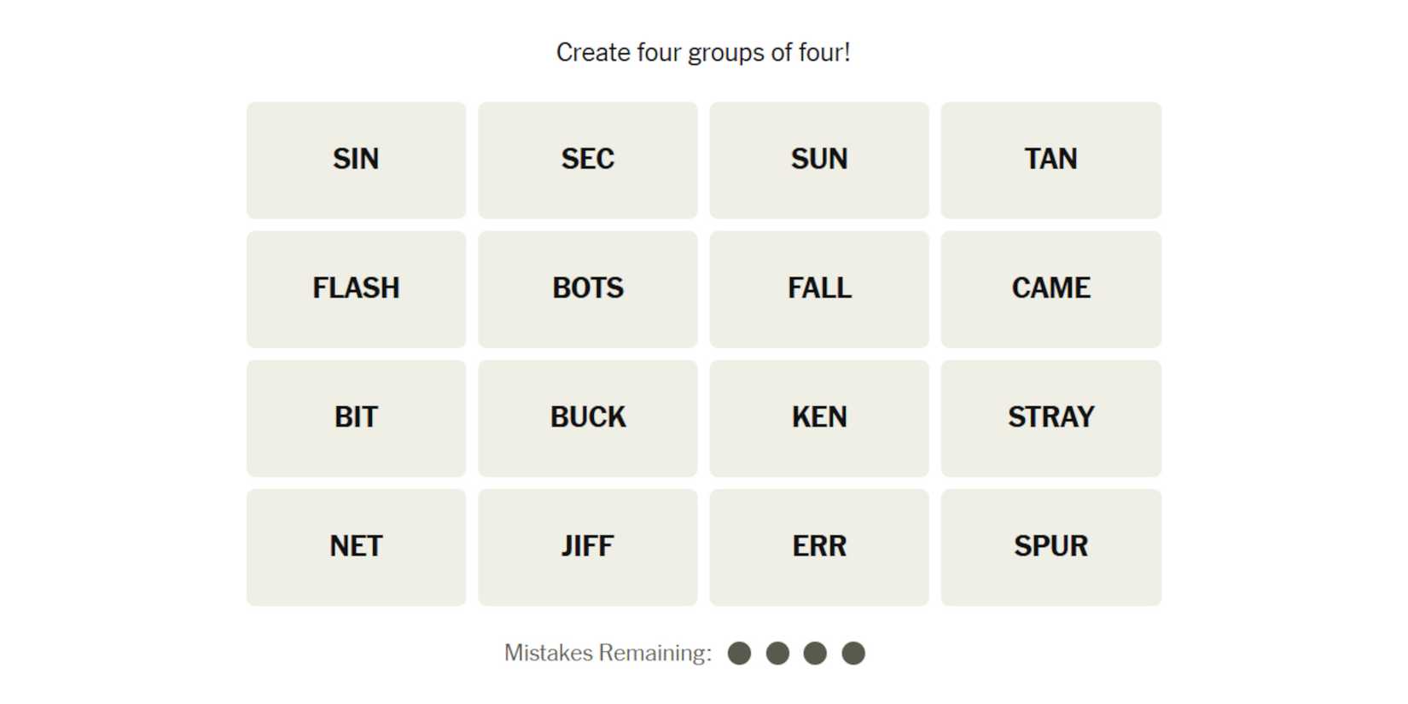
Task: Click the last Mistakes Remaining dot
Action: (853, 654)
